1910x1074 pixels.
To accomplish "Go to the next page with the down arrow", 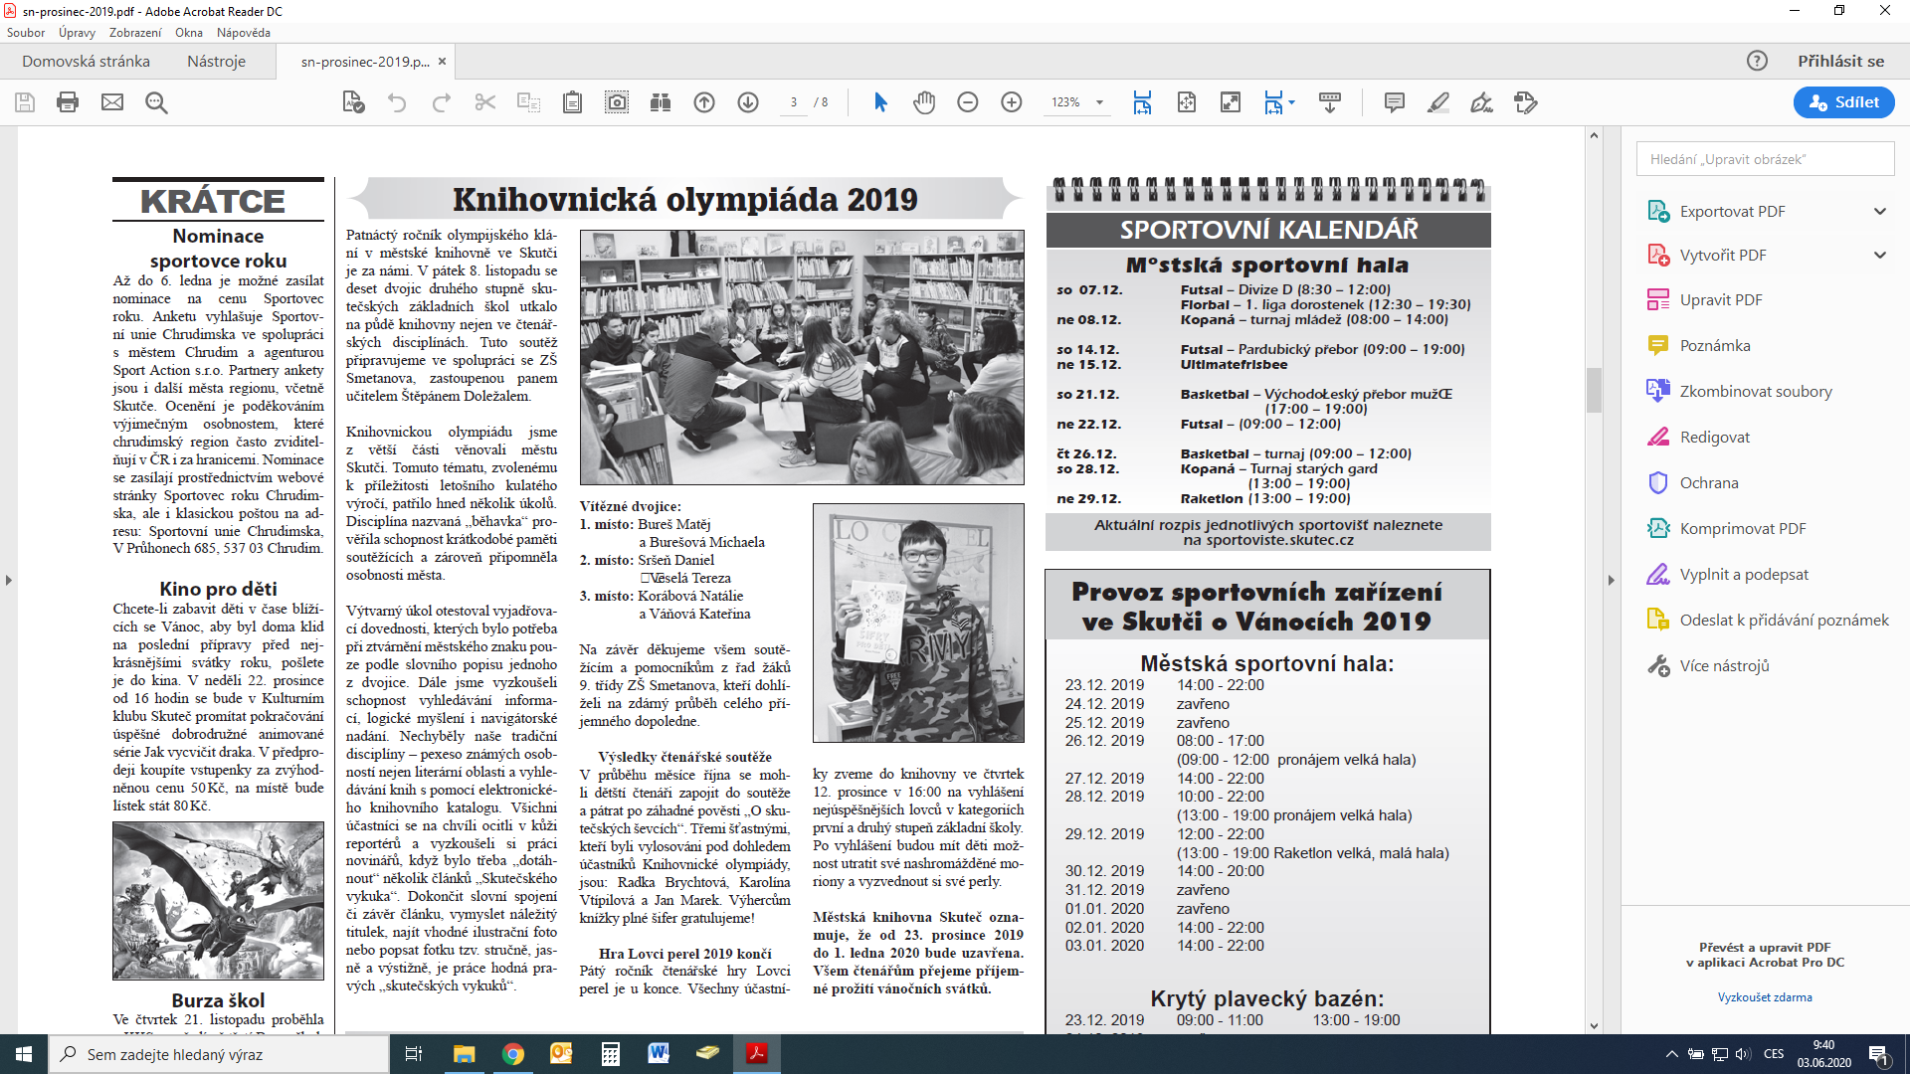I will pos(748,102).
